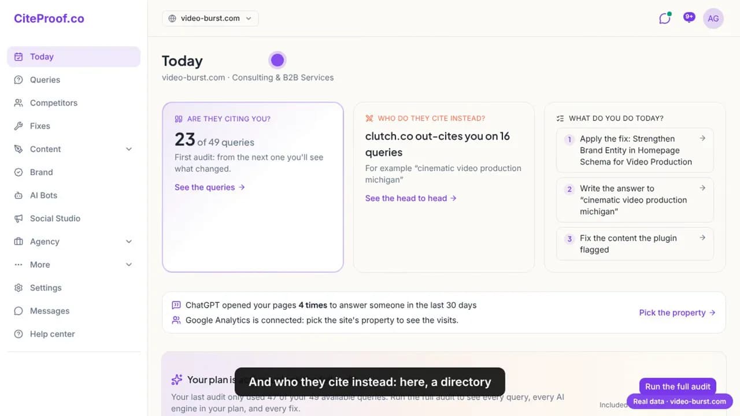Expand the More section chevron
The height and width of the screenshot is (416, 740).
pos(129,265)
